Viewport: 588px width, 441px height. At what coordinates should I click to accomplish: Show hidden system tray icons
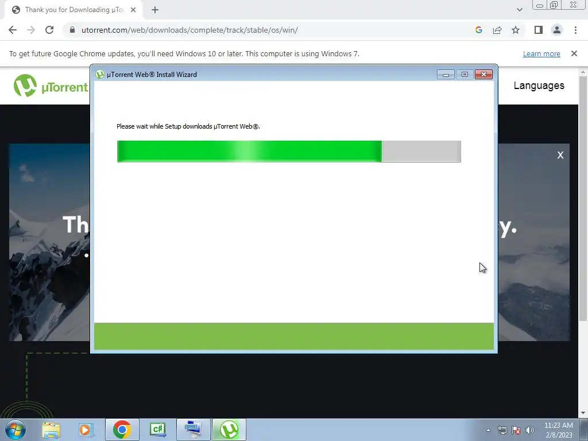(x=488, y=430)
